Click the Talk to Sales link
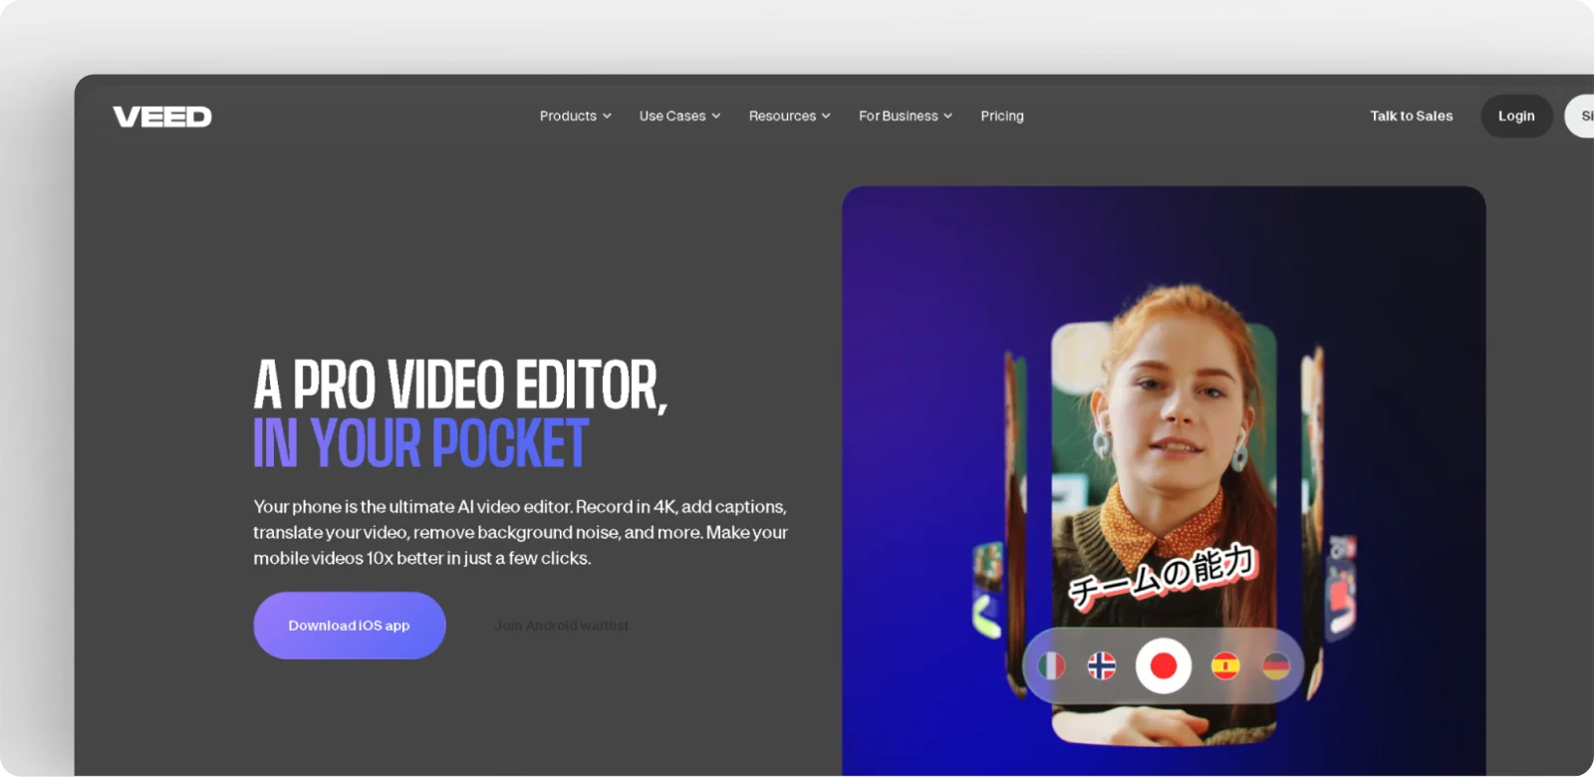 tap(1412, 116)
